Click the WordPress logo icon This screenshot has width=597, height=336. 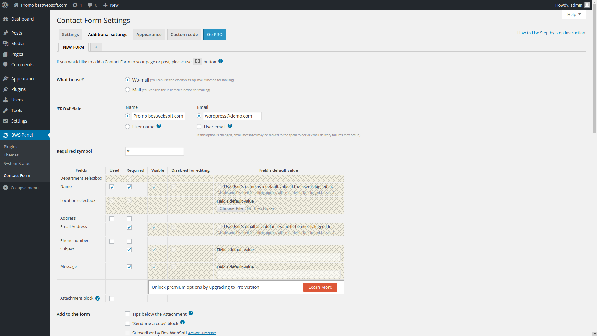[x=5, y=5]
